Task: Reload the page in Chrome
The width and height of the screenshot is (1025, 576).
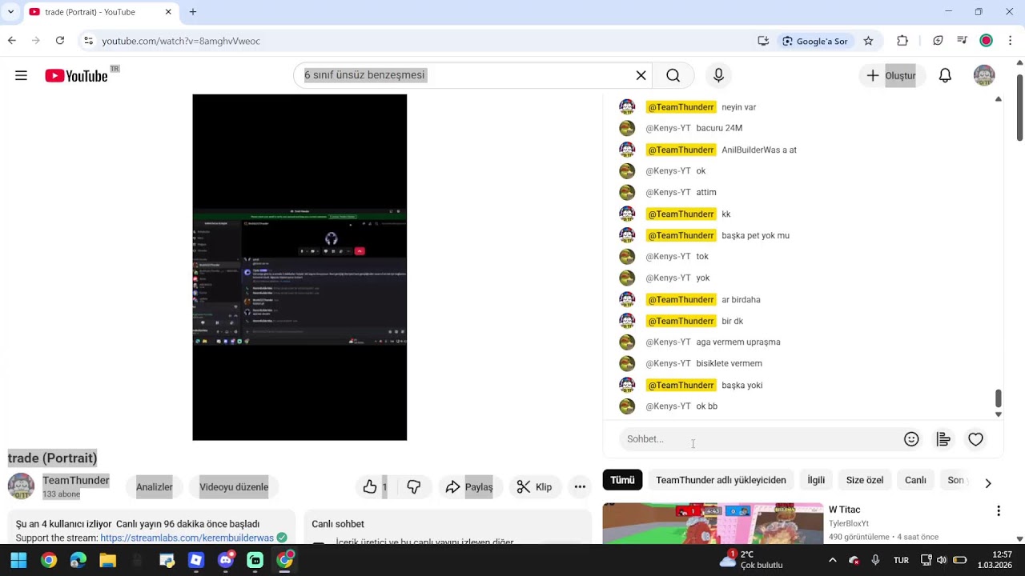Action: coord(60,41)
